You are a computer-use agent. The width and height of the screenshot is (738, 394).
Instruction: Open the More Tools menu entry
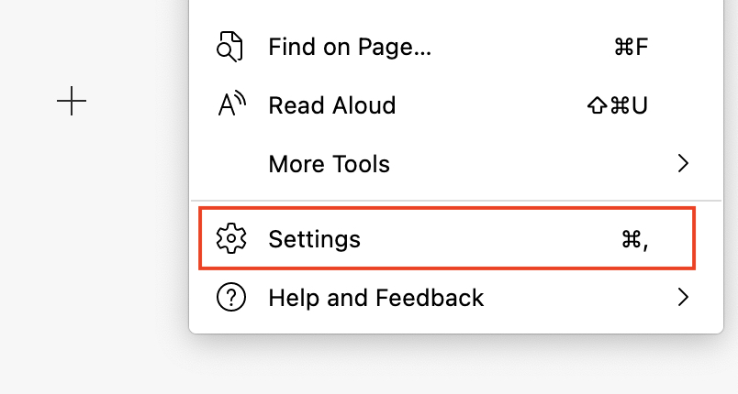pyautogui.click(x=456, y=163)
